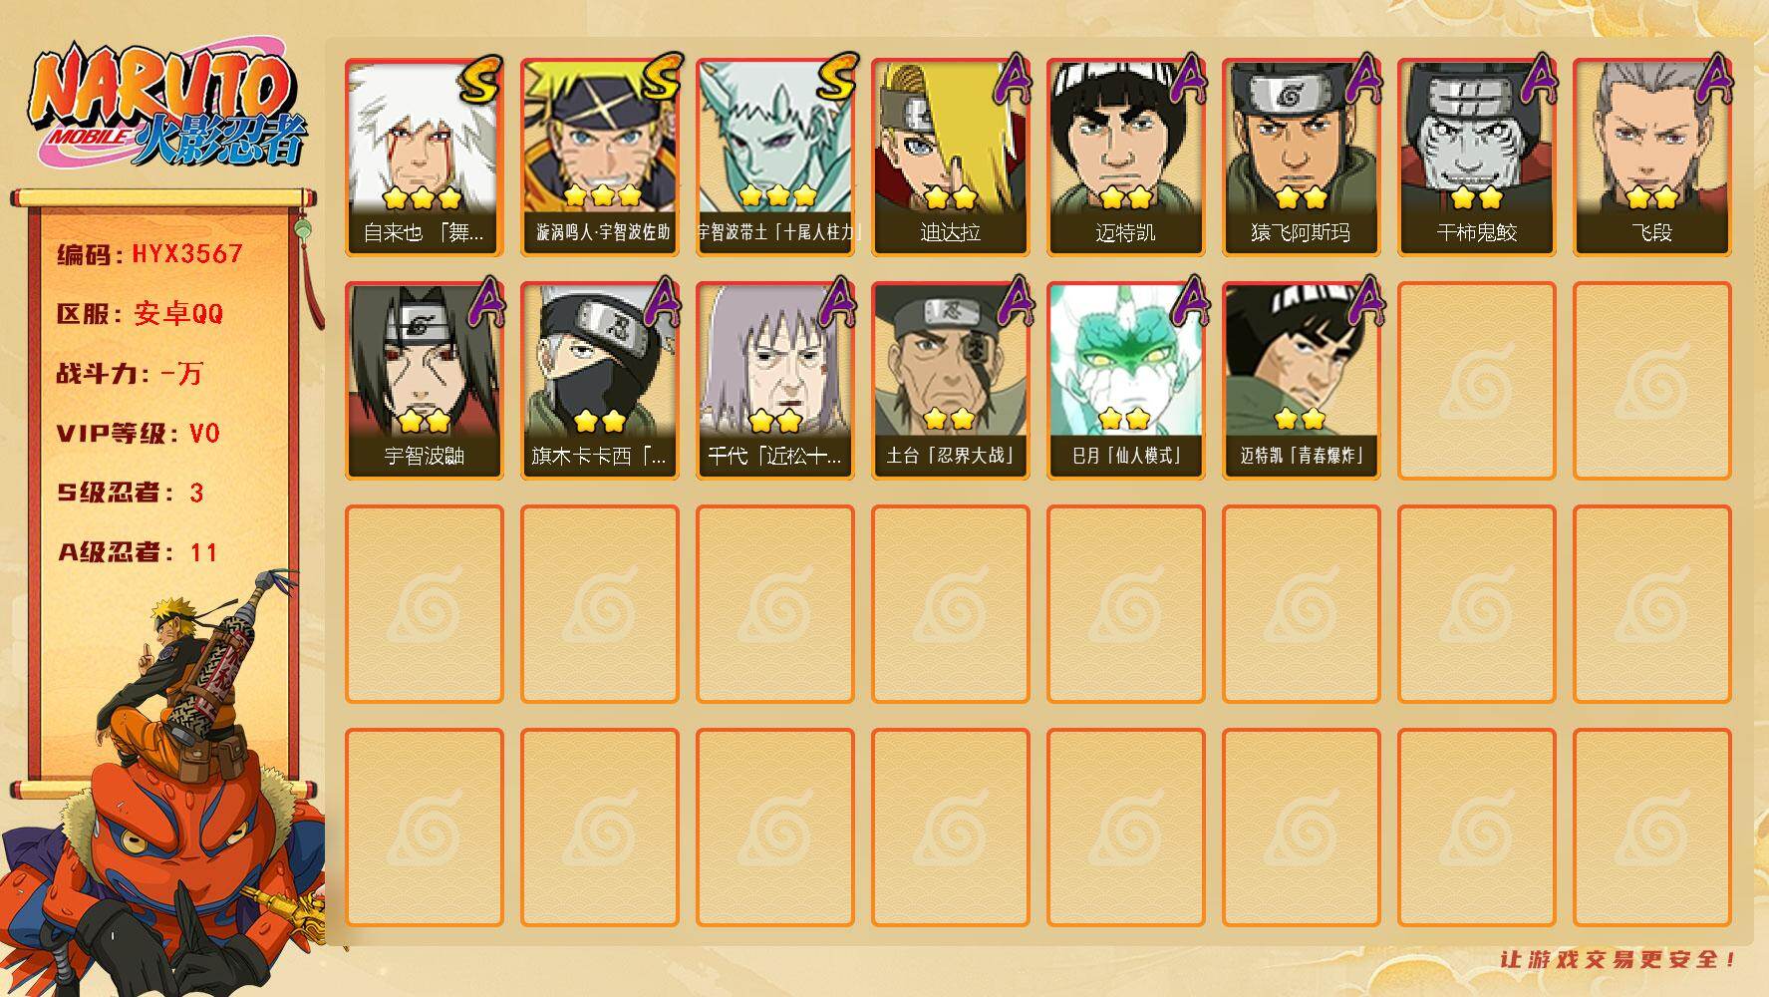Click the 编码 HYX3567 account code text
1769x997 pixels.
coord(149,253)
